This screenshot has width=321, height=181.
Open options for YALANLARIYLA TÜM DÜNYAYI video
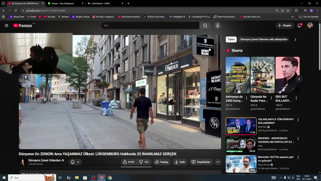pyautogui.click(x=298, y=120)
